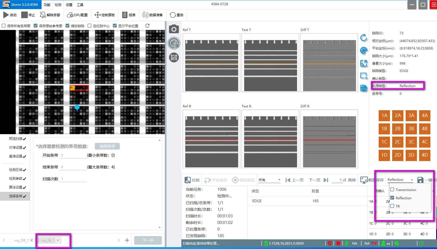Click the 选择条带 button
The width and height of the screenshot is (437, 249).
[107, 146]
